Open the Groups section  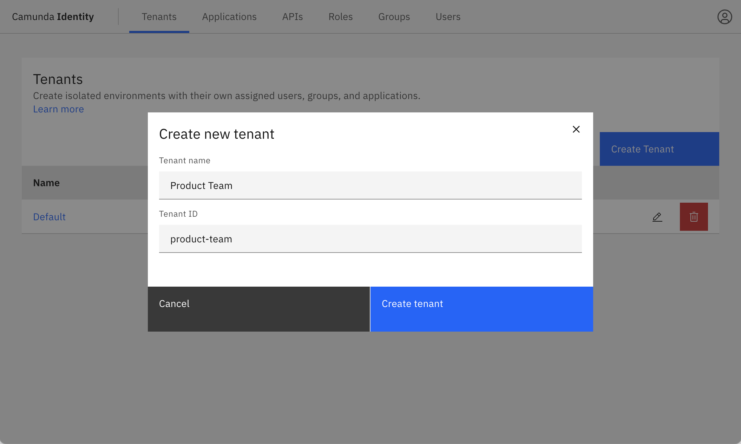[x=394, y=17]
